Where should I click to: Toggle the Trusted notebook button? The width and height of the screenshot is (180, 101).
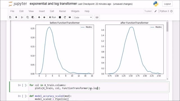click(x=148, y=11)
